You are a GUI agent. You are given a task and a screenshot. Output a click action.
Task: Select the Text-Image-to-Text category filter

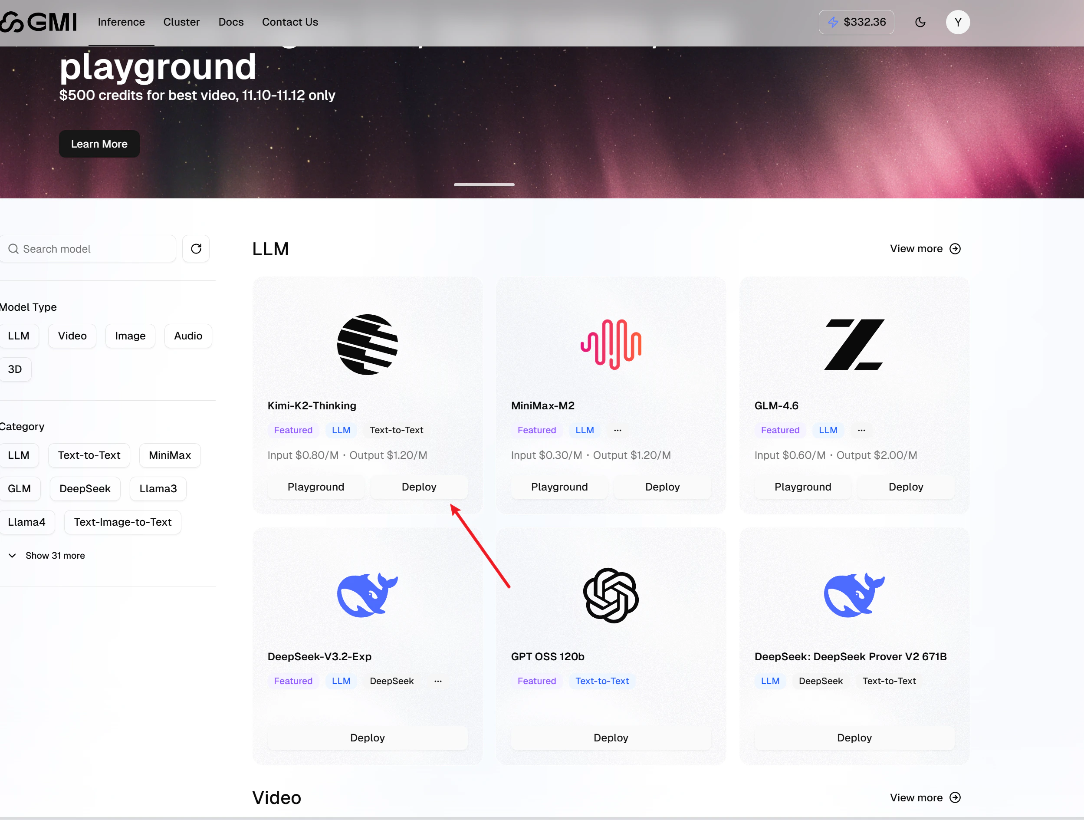tap(122, 522)
